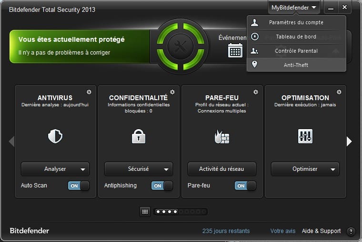Open Pare-feu settings gear
This screenshot has width=362, height=242.
(256, 92)
